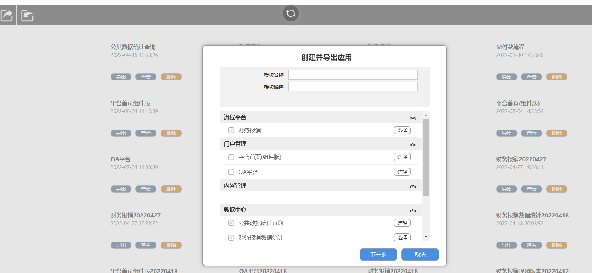The width and height of the screenshot is (592, 273).
Task: Click 导出 on the background OA平台 card
Action: pyautogui.click(x=121, y=189)
